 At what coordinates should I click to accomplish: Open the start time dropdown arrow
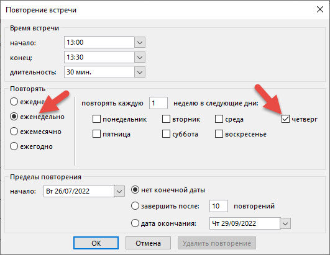pyautogui.click(x=140, y=42)
